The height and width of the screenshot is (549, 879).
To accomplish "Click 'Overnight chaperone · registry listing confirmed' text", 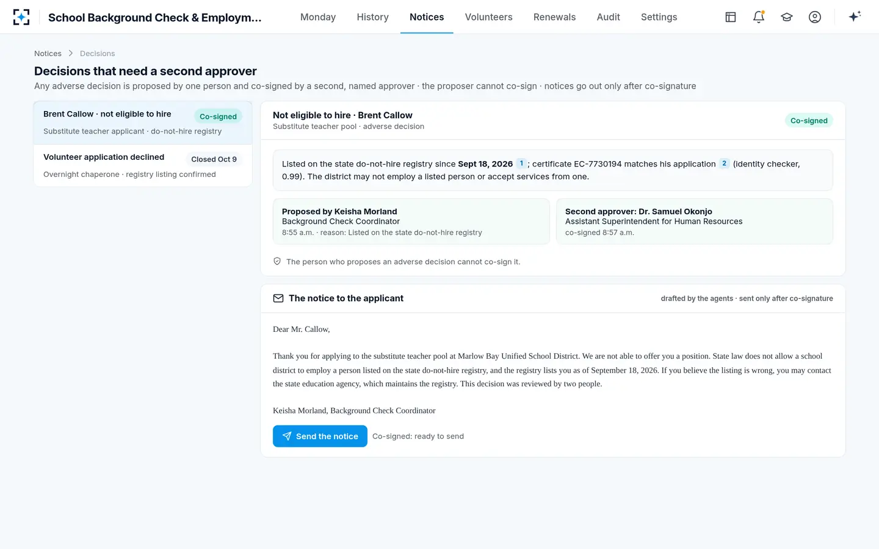I will [129, 174].
